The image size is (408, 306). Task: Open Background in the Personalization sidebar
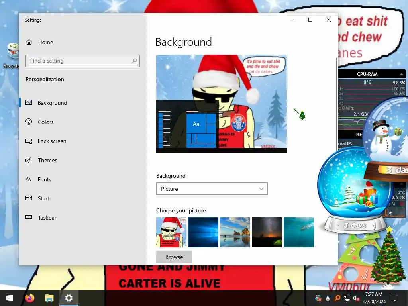click(x=52, y=103)
